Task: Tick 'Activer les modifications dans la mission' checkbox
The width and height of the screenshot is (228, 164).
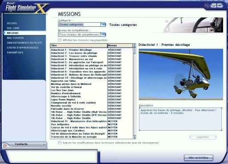Action: (x=60, y=143)
